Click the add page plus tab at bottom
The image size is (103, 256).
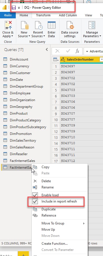[23, 254]
